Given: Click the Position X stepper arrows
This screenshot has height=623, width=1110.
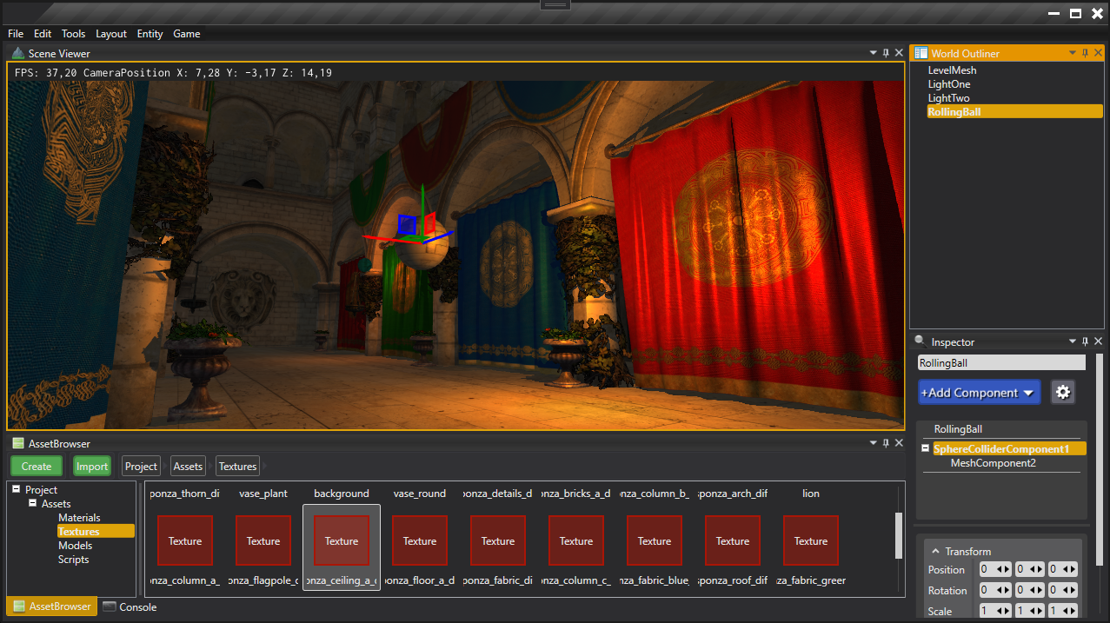Looking at the screenshot, I should 1003,570.
